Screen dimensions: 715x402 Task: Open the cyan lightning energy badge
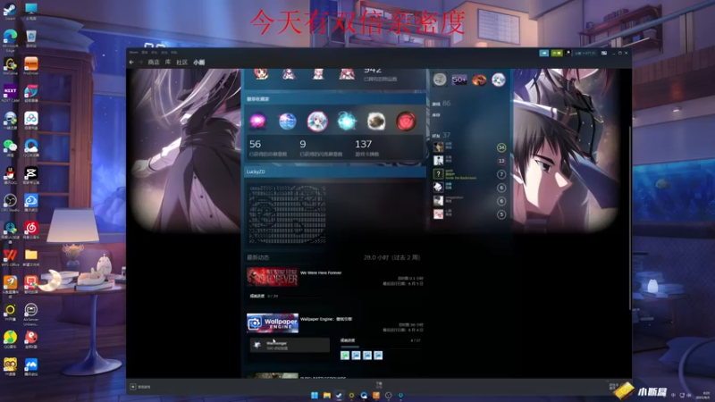(x=347, y=121)
